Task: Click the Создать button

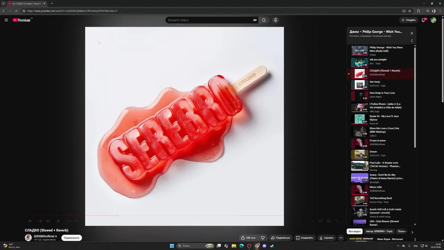Action: point(408,20)
